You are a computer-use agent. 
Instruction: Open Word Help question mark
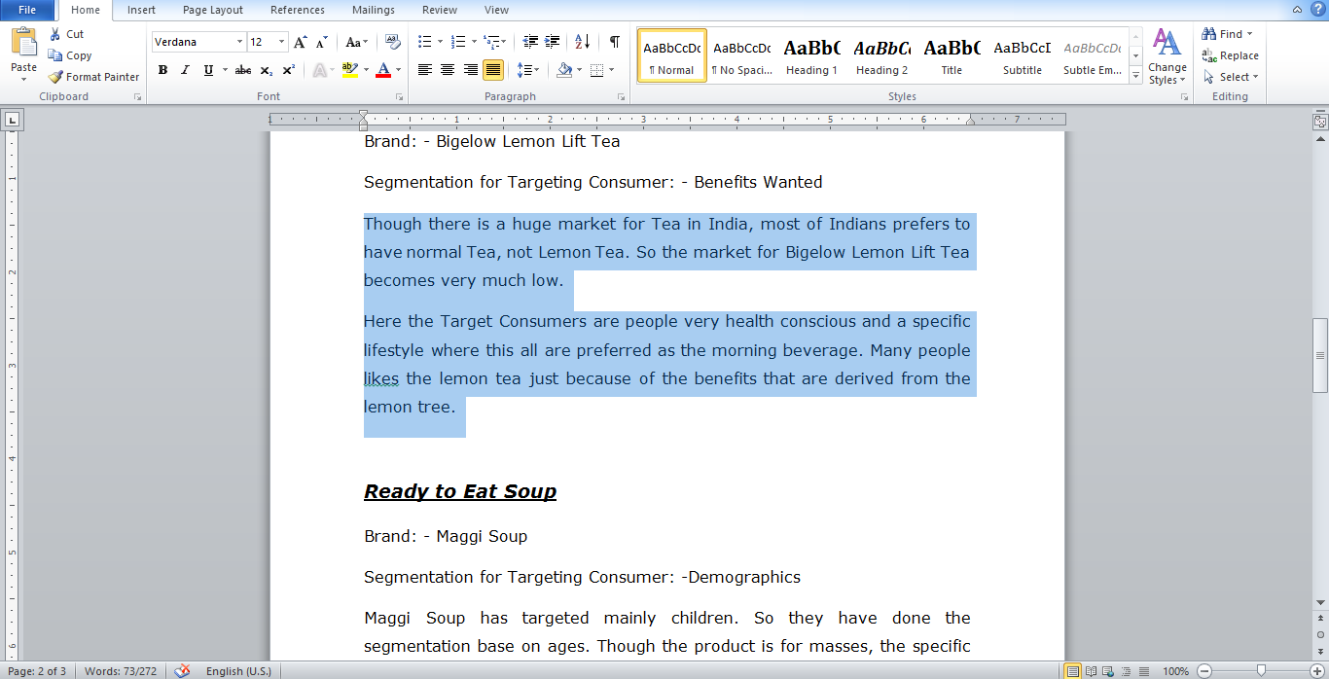pos(1318,9)
